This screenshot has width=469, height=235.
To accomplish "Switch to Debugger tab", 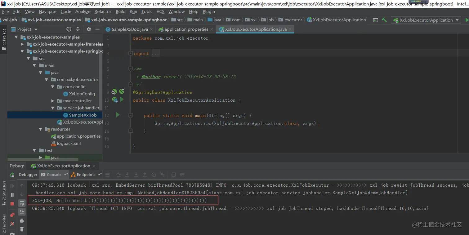I will pos(28,175).
